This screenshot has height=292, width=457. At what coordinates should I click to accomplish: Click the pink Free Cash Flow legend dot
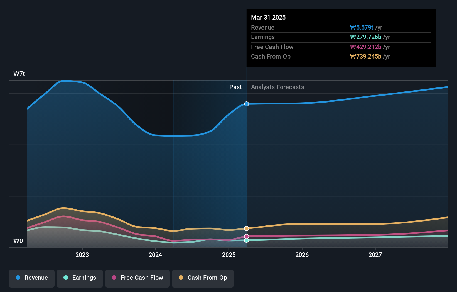click(114, 278)
